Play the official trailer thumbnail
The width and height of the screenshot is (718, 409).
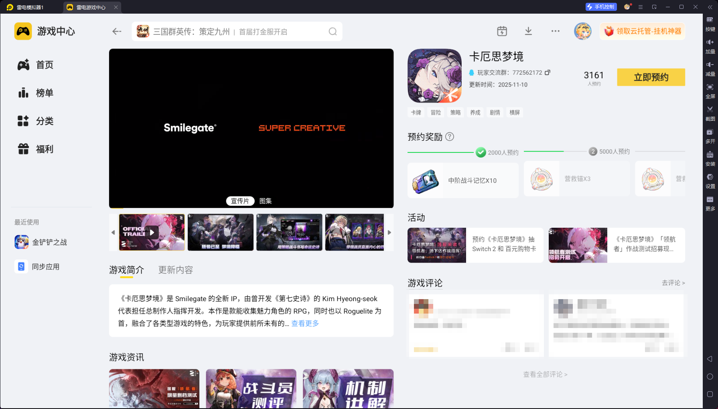coord(152,232)
